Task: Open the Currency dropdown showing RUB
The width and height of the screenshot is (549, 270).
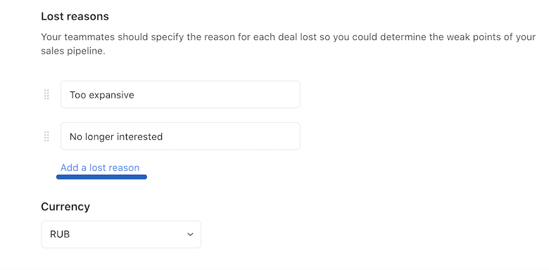Action: click(x=121, y=234)
